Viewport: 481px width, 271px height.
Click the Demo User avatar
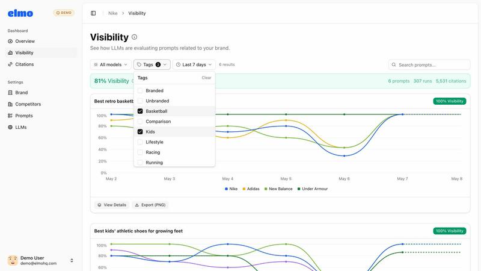point(13,261)
